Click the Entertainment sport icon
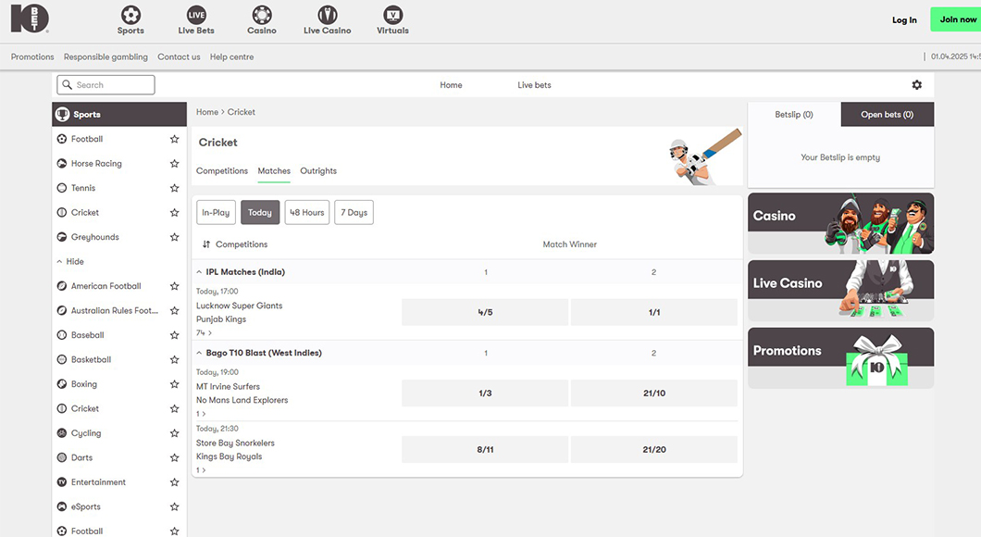The image size is (981, 537). coord(62,482)
